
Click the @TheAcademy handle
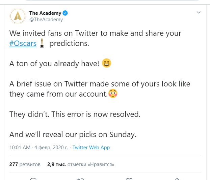(x=46, y=20)
